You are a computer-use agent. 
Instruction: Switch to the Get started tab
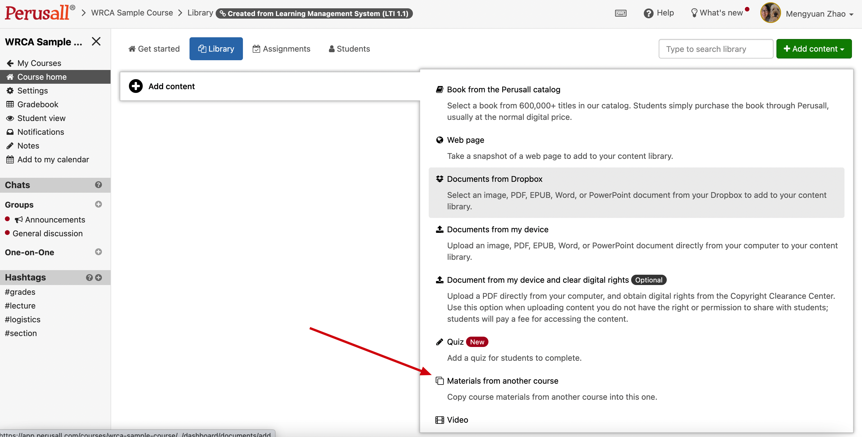click(x=154, y=49)
